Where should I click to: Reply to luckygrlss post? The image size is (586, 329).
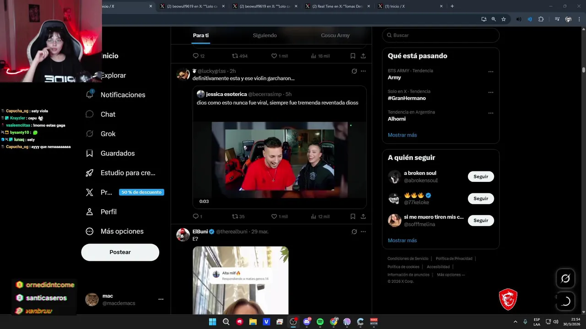[195, 216]
